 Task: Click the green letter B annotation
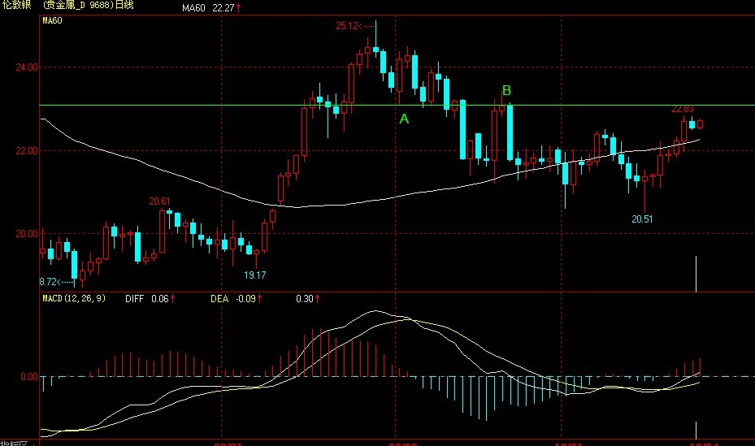(x=506, y=90)
